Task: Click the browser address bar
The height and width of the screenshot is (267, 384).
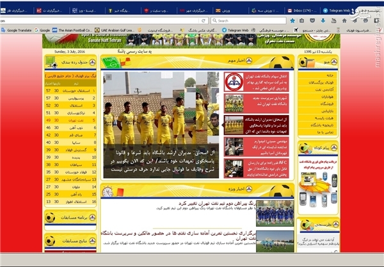Action: click(99, 21)
